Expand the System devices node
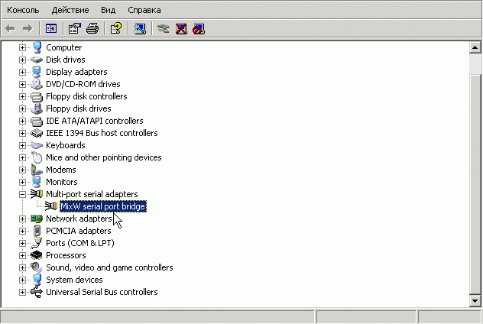Image resolution: width=483 pixels, height=324 pixels. pyautogui.click(x=22, y=280)
